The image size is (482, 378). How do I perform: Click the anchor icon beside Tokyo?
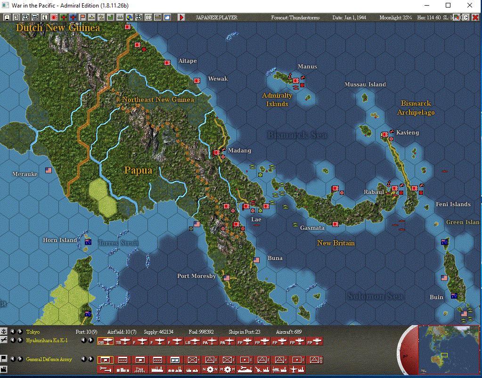tap(4, 332)
